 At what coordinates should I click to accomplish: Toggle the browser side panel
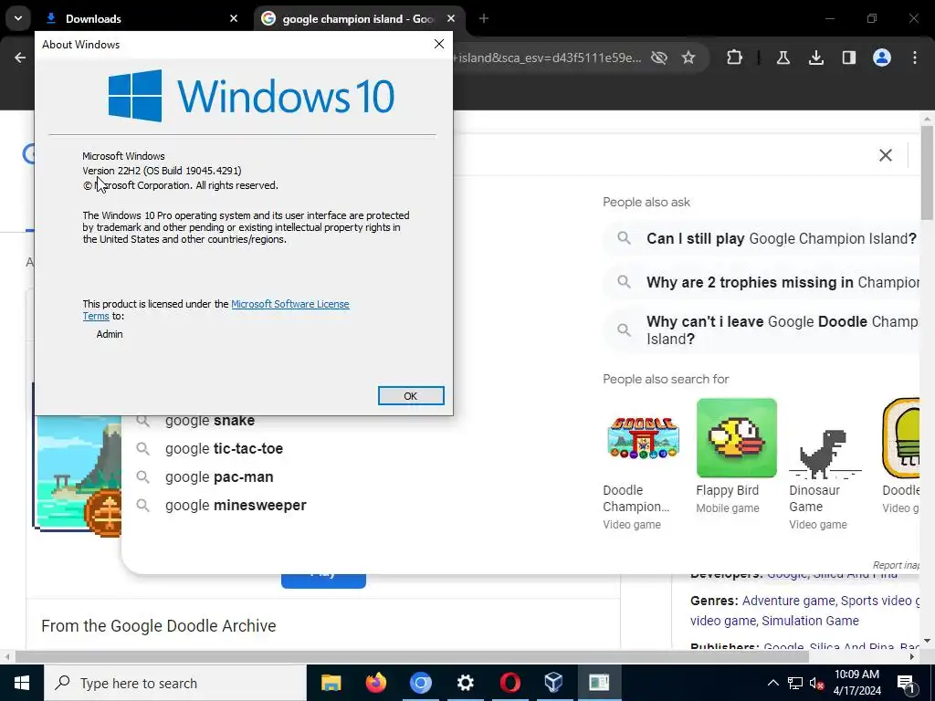[848, 58]
